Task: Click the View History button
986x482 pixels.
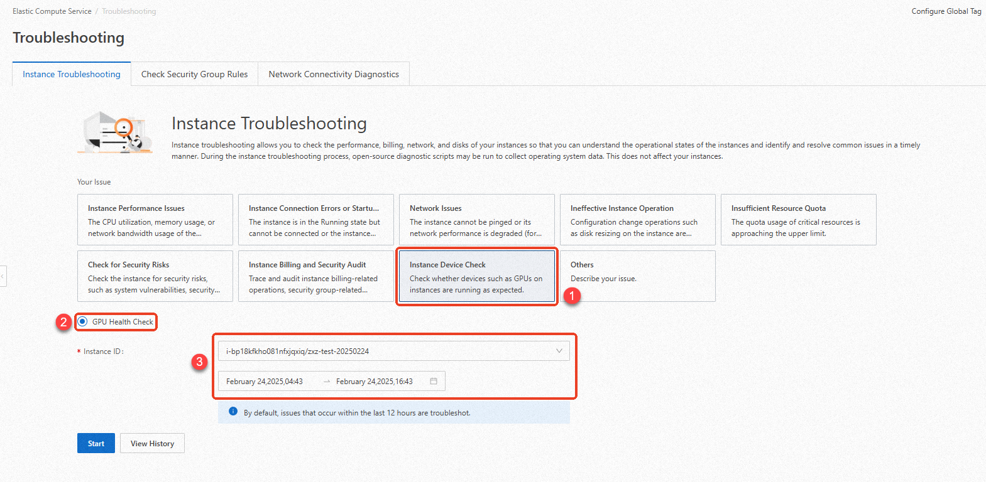Action: (x=152, y=443)
